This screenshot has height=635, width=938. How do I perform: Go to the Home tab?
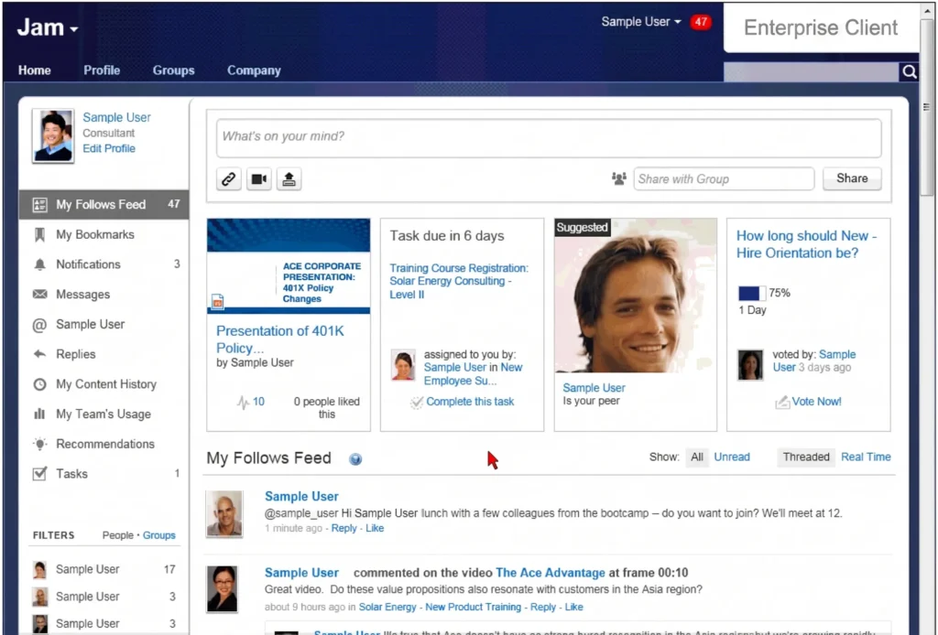coord(34,70)
